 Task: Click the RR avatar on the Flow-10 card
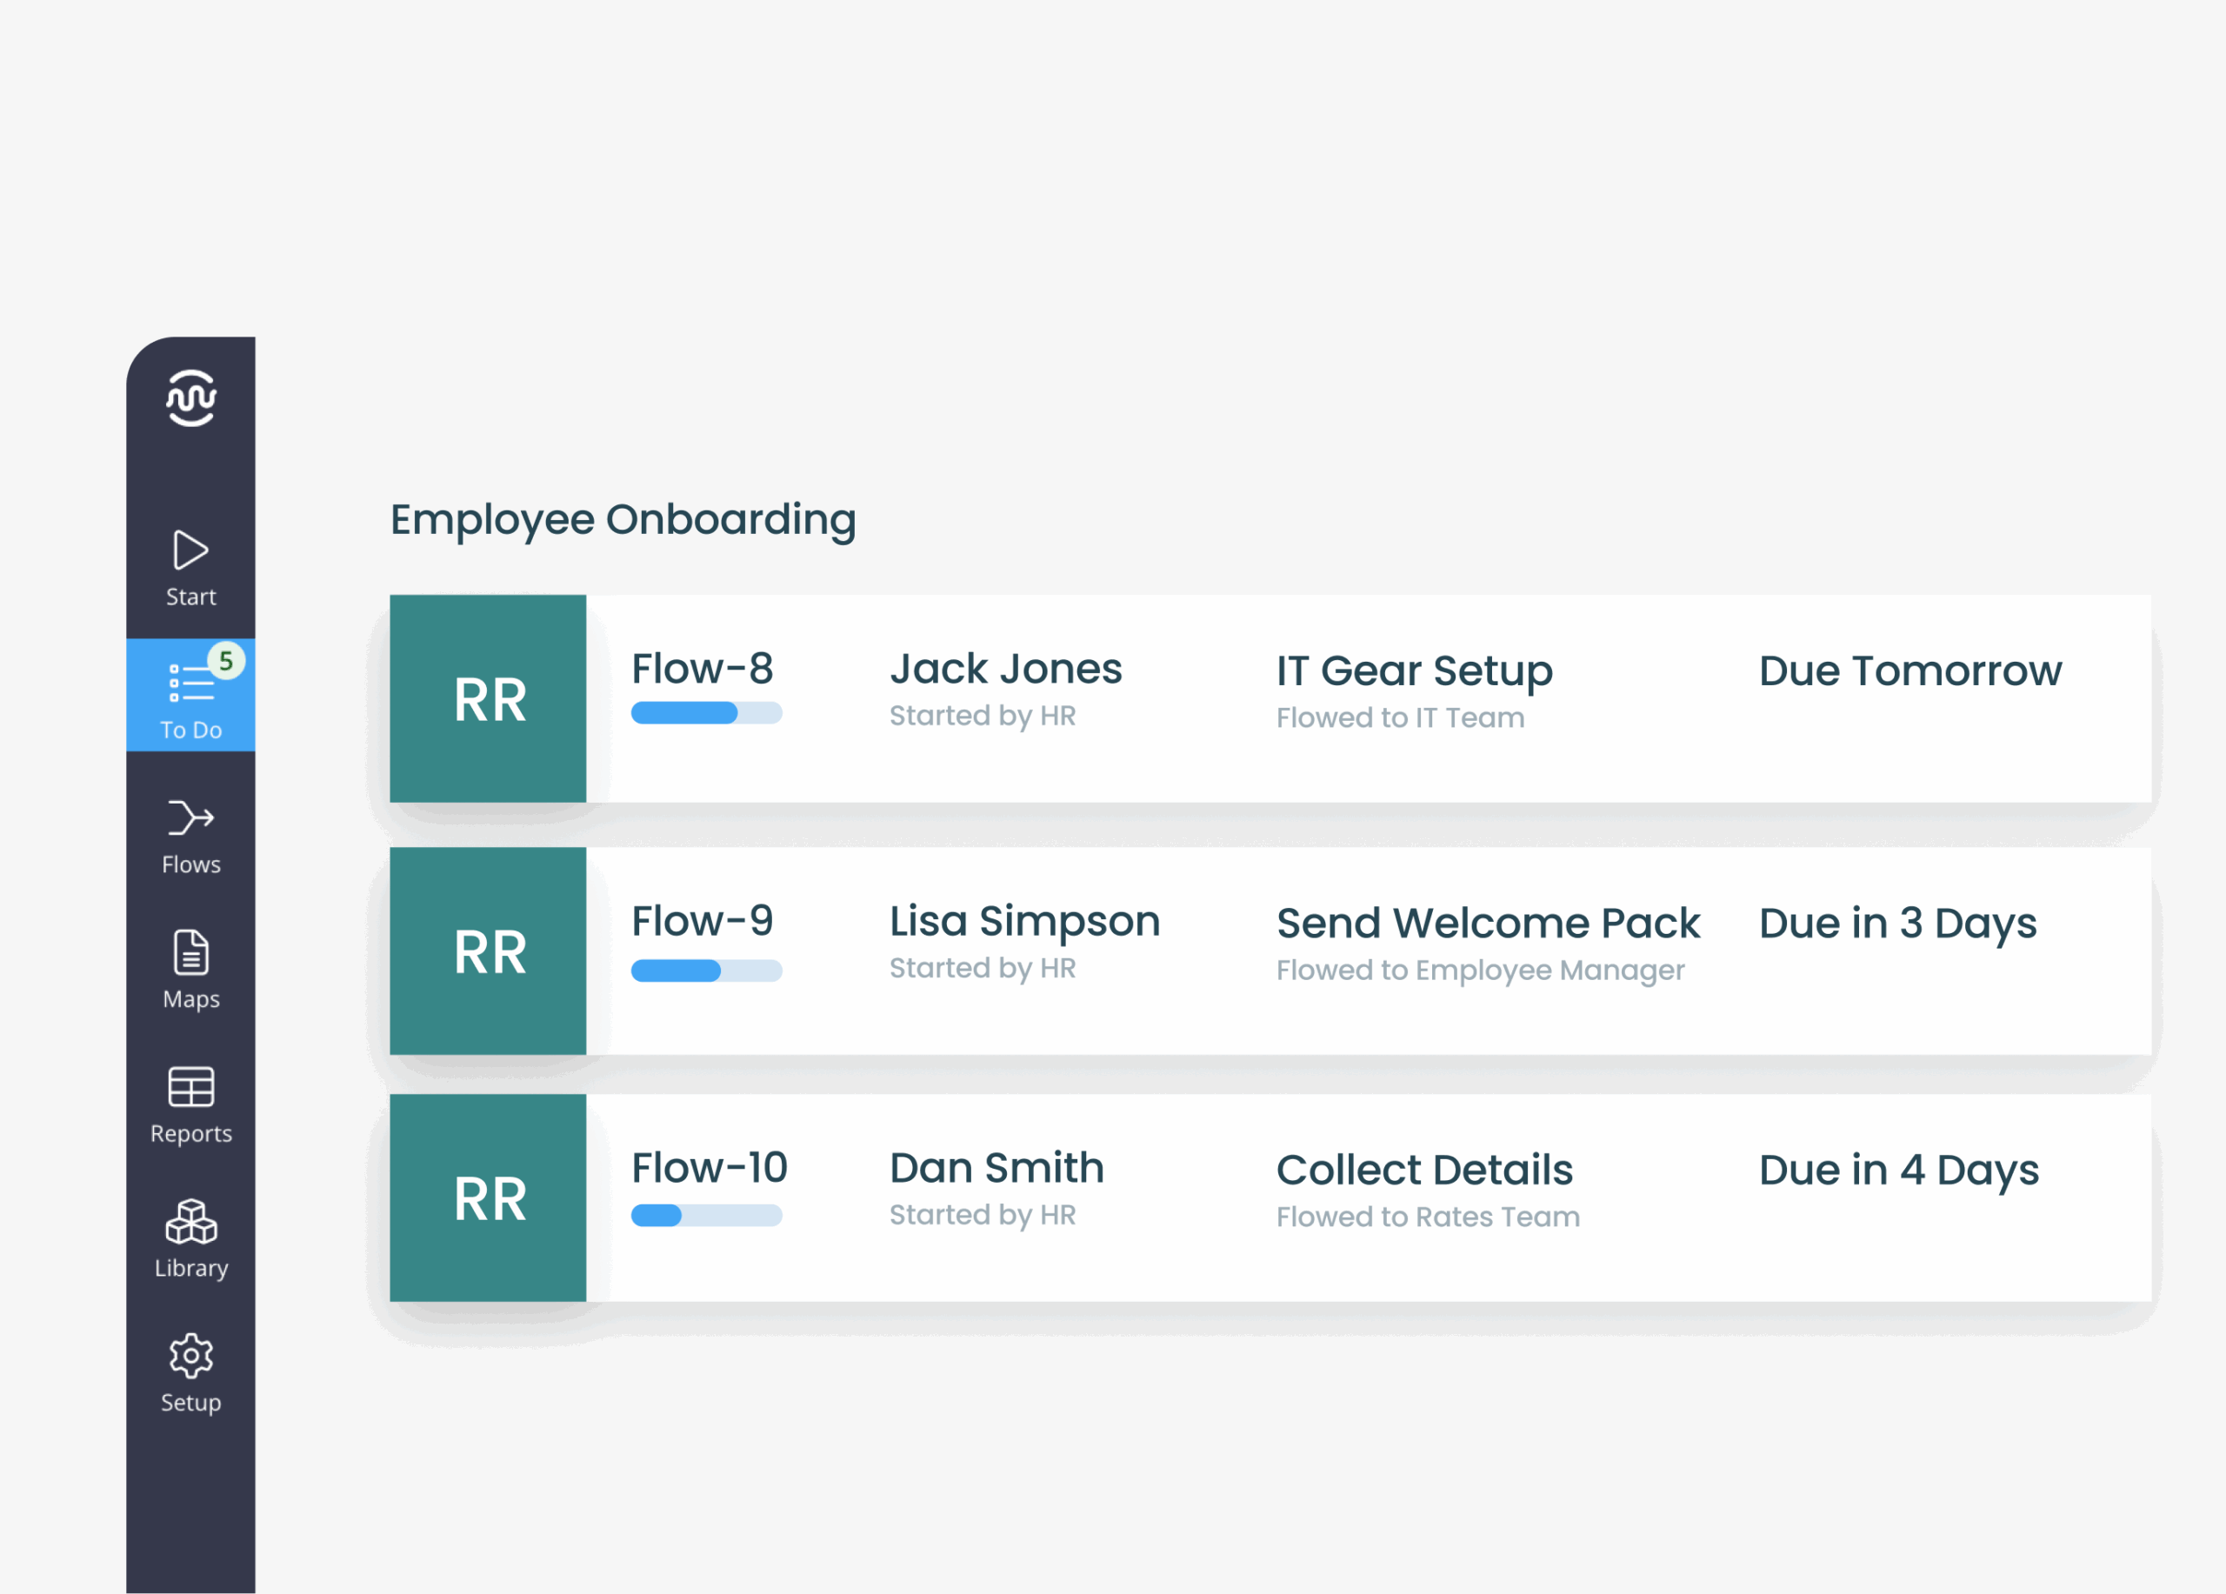(x=488, y=1197)
